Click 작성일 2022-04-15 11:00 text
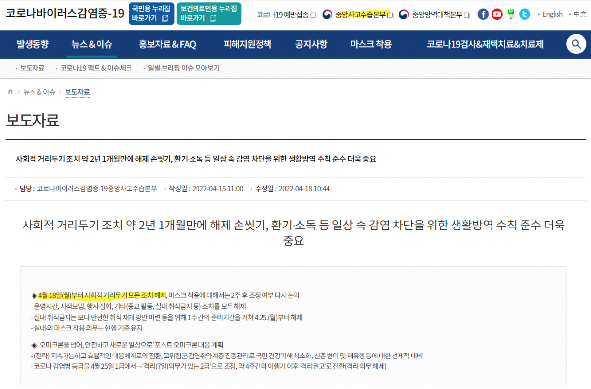 click(206, 189)
